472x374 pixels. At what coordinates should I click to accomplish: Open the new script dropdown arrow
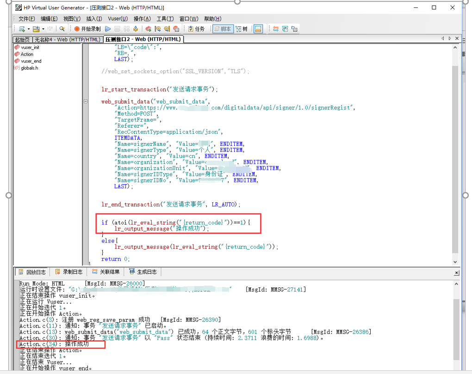[x=29, y=29]
